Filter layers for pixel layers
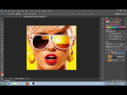127x95 pixels. 114,44
